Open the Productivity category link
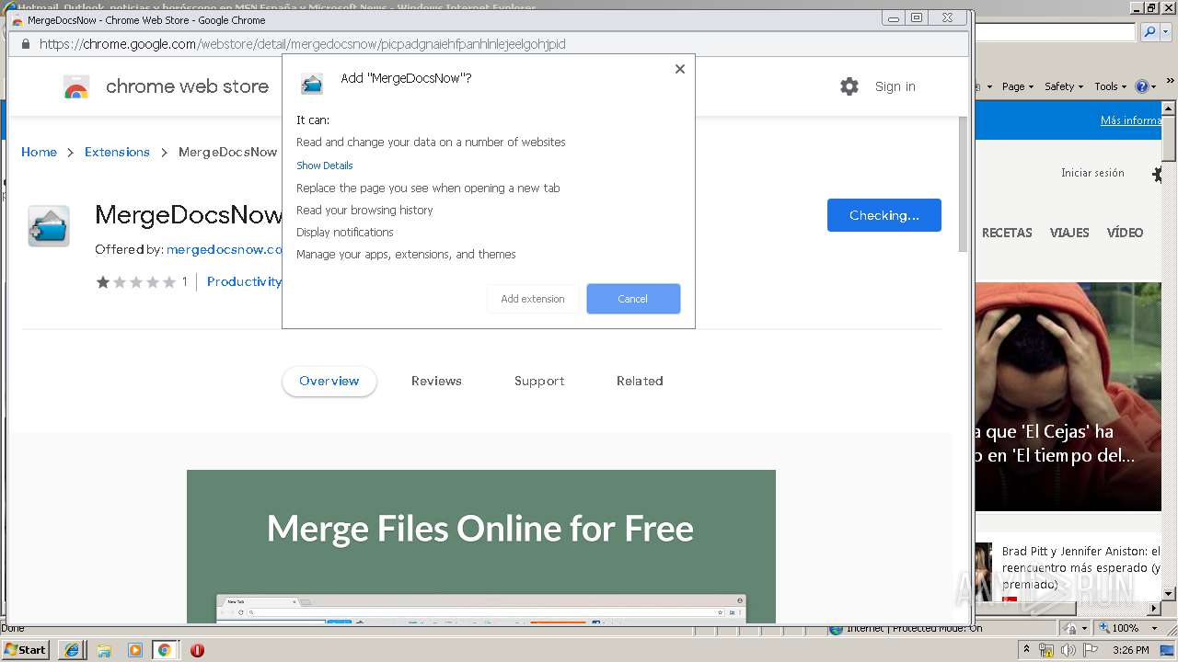 (x=244, y=281)
